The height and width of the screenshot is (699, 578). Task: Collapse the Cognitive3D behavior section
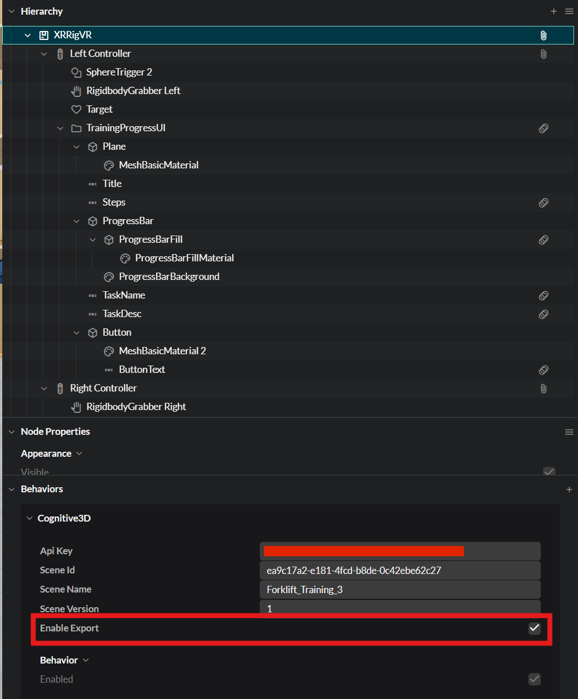coord(29,518)
